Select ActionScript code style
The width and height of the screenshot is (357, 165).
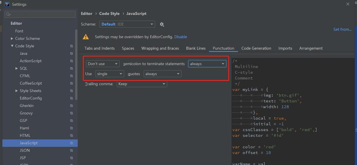[x=31, y=61]
